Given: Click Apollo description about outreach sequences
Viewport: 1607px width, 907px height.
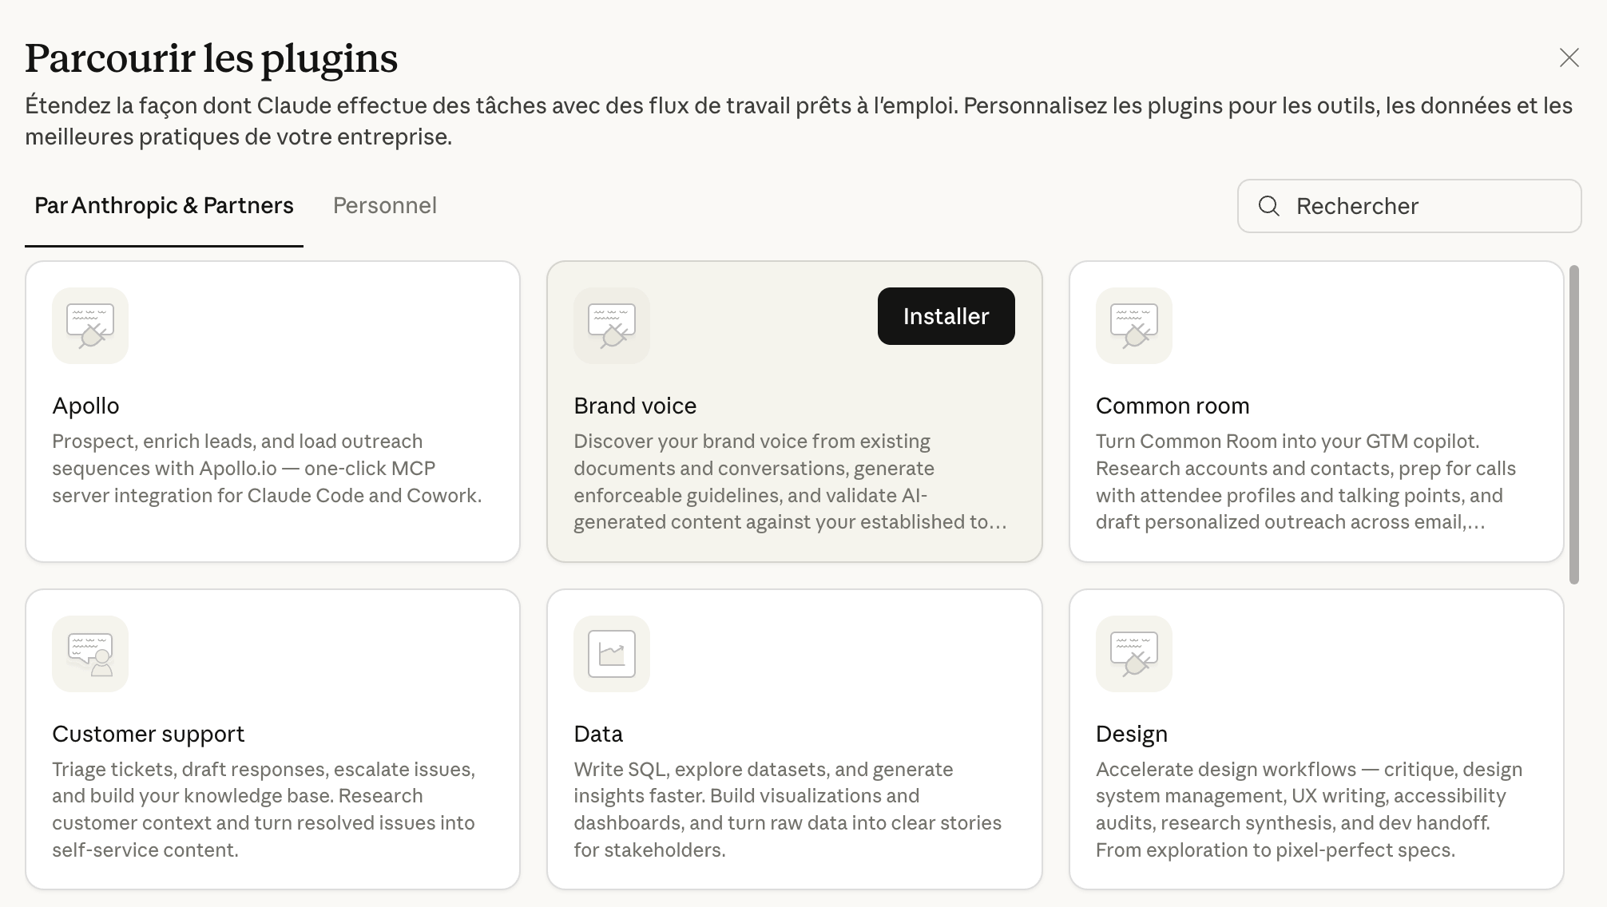Looking at the screenshot, I should point(268,469).
